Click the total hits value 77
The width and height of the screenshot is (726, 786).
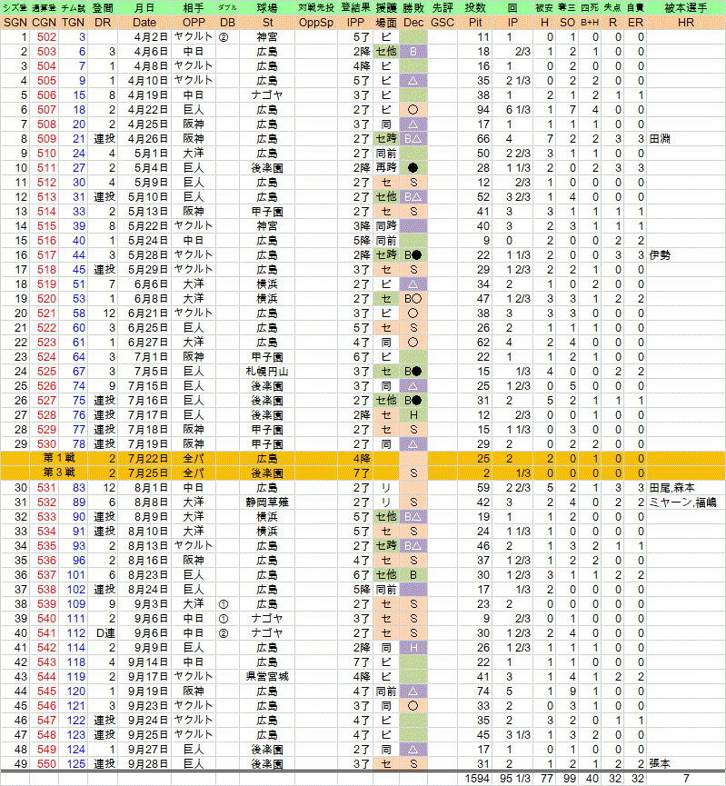tap(546, 779)
